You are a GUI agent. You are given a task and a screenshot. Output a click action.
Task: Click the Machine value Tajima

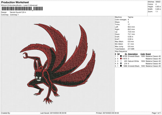[130, 17]
